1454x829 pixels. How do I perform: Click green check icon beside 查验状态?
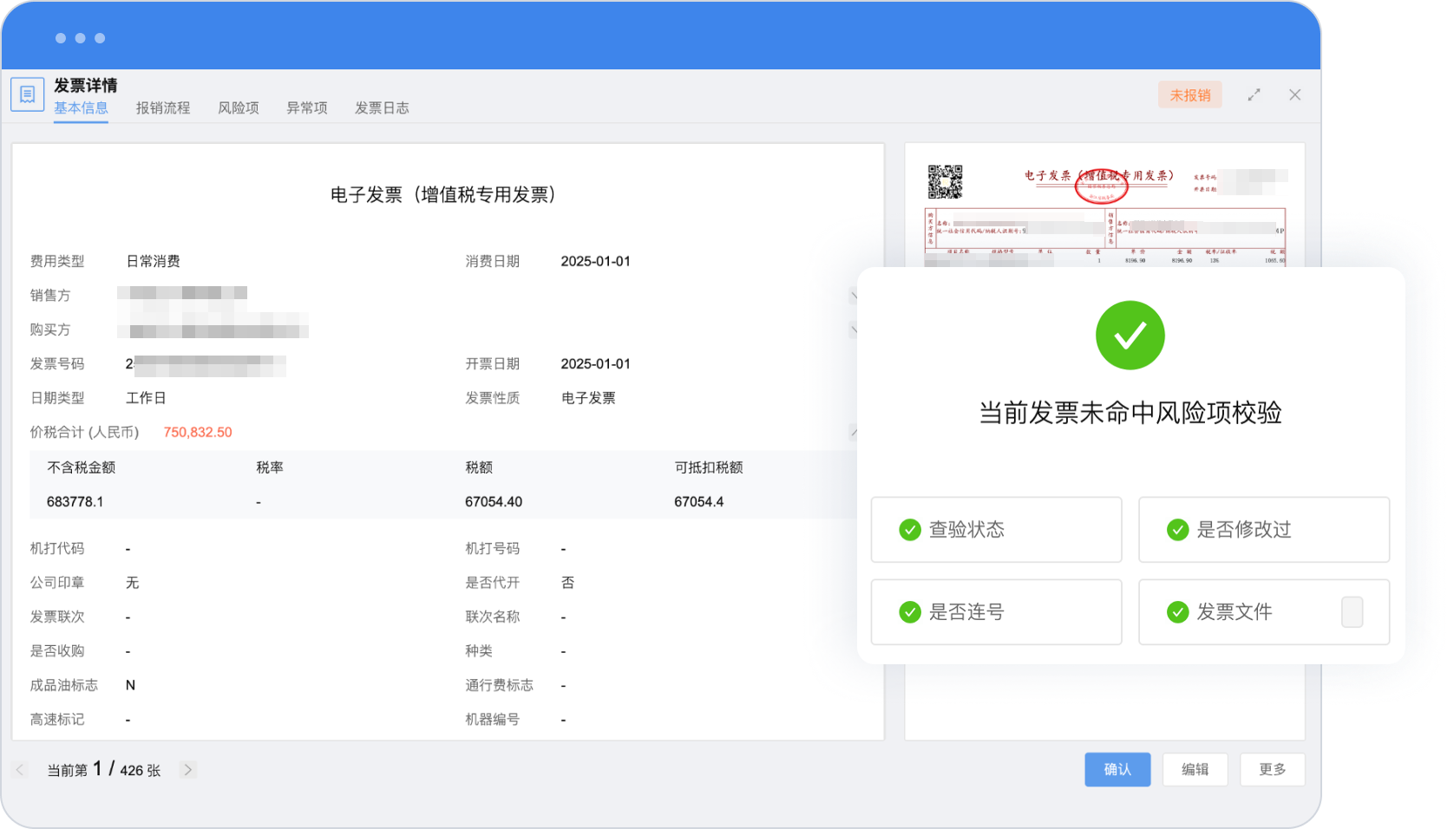[909, 530]
